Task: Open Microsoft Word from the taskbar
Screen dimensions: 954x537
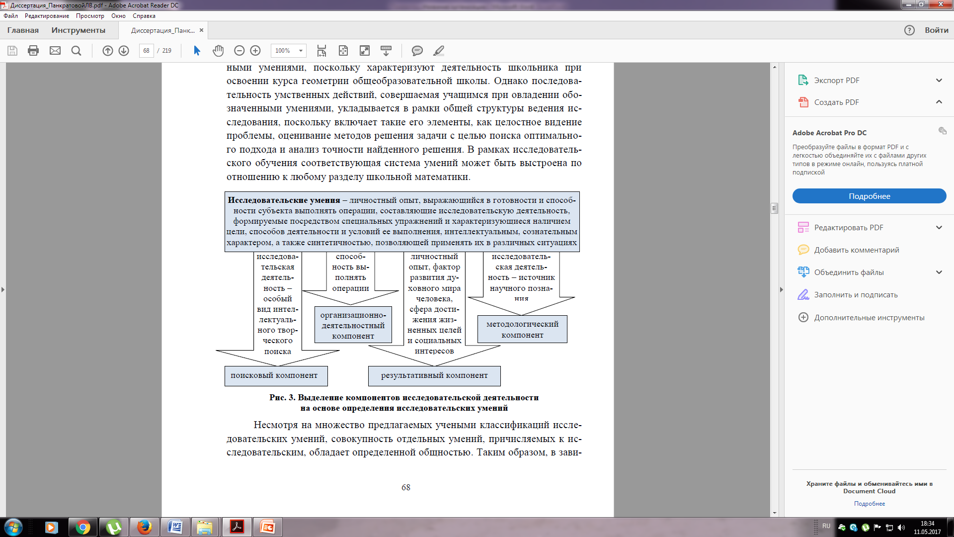Action: click(x=175, y=527)
